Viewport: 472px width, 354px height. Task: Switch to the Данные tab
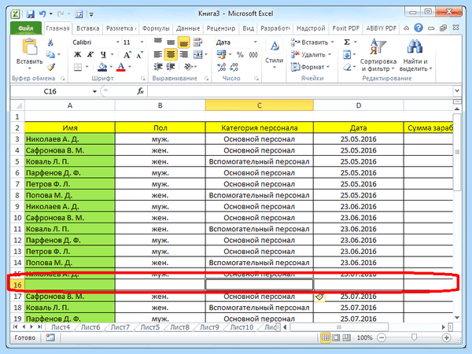pos(188,28)
